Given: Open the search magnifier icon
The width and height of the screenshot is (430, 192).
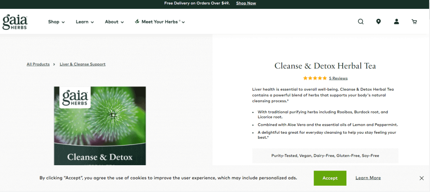Looking at the screenshot, I should coord(361,22).
